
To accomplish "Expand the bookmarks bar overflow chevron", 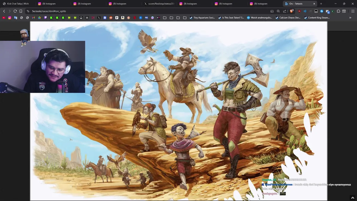I will click(x=350, y=18).
